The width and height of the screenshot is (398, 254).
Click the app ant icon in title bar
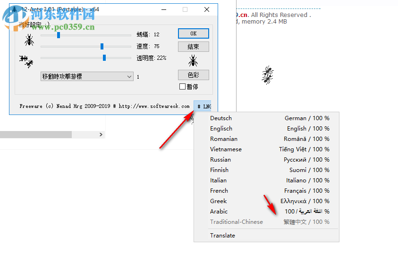15,9
